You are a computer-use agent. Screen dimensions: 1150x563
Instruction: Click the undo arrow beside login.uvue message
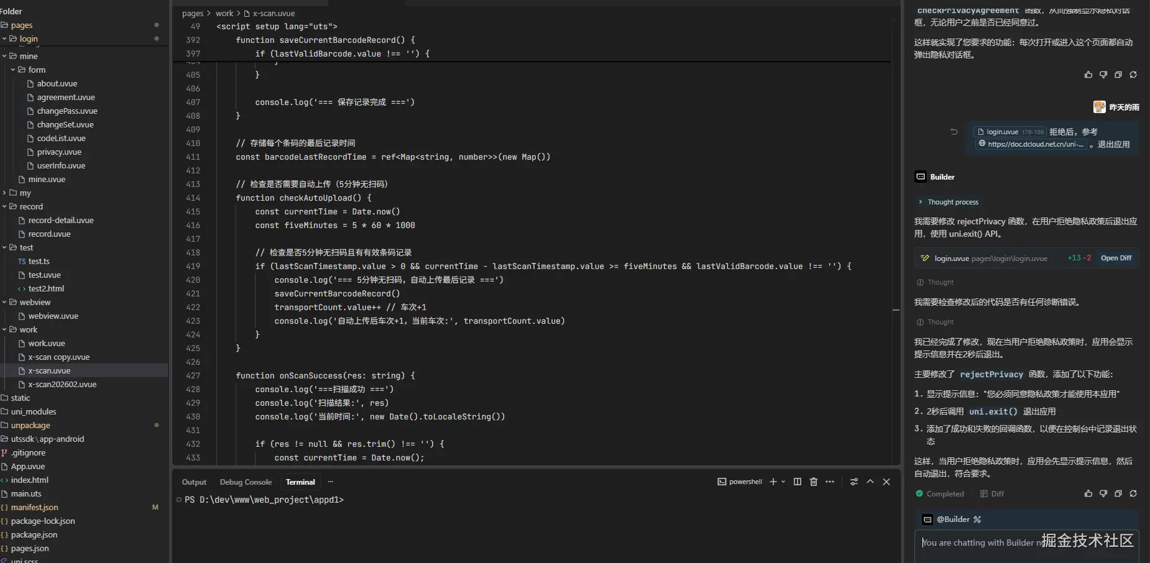tap(954, 132)
